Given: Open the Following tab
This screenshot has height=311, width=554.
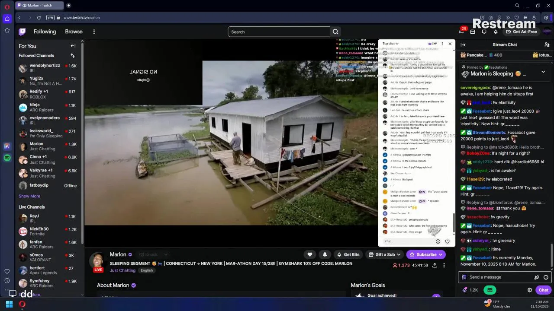Looking at the screenshot, I should (x=45, y=32).
